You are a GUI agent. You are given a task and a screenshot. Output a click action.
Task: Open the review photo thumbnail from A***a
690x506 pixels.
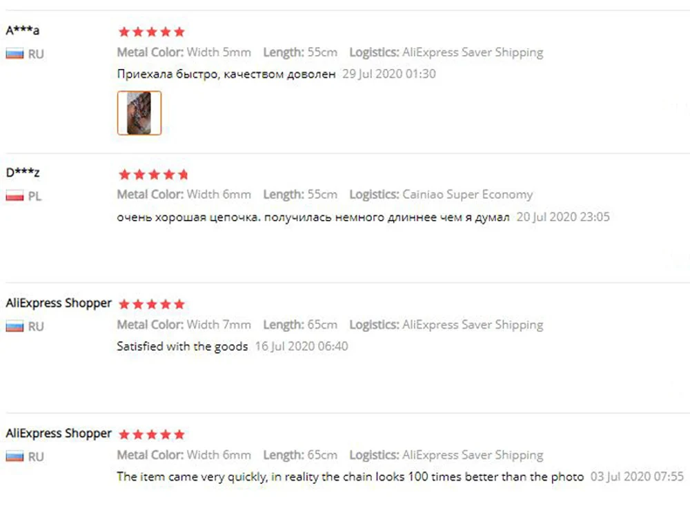[x=139, y=113]
